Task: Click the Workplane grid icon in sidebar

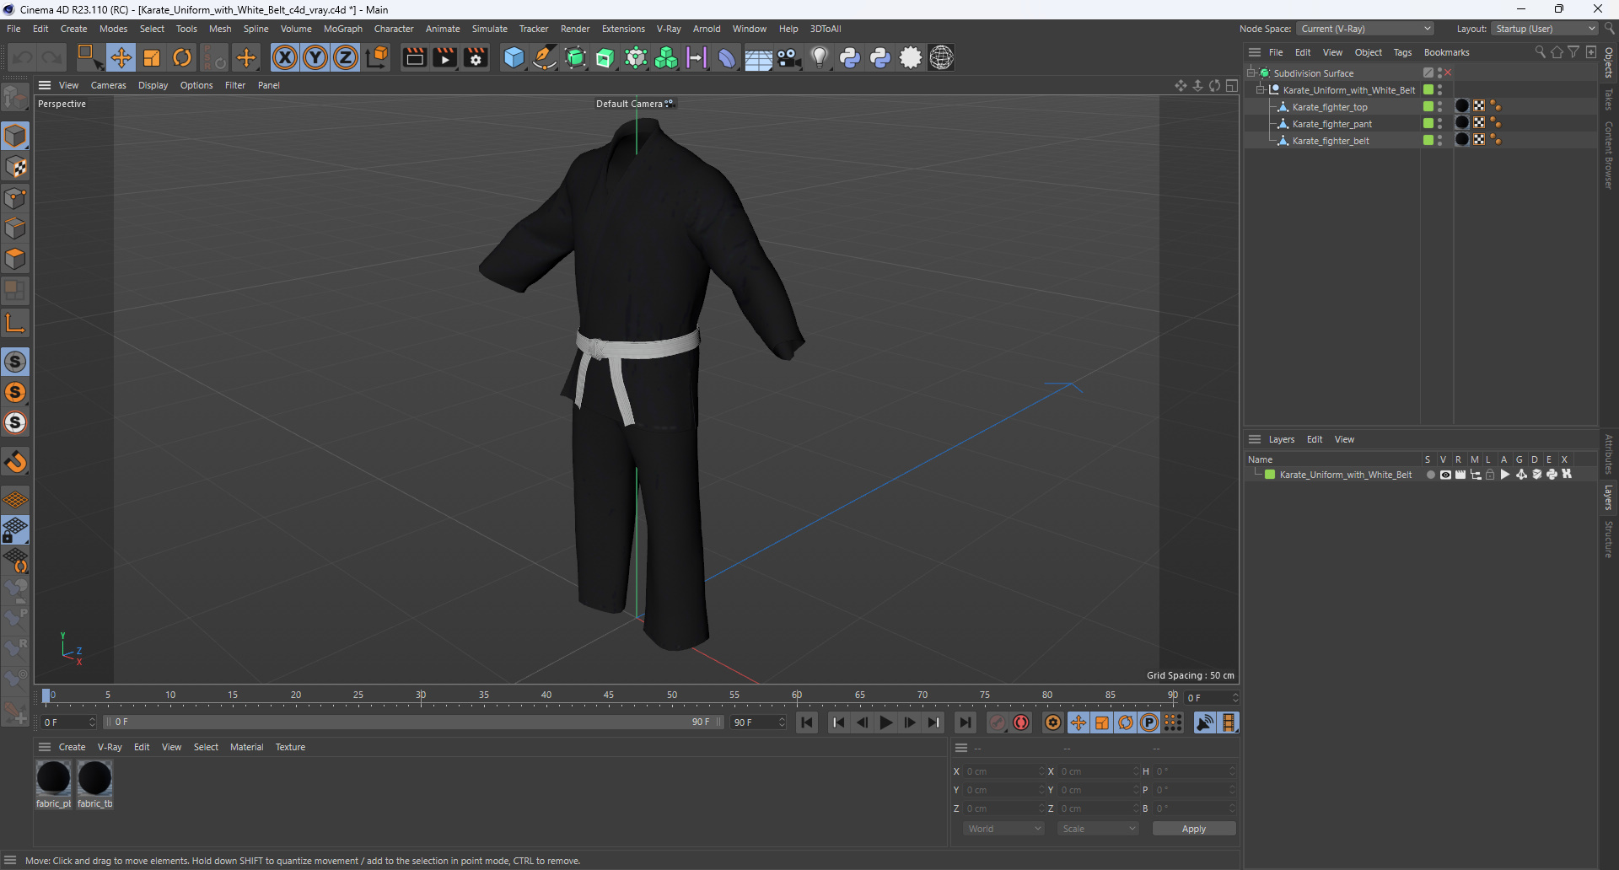Action: coord(15,499)
